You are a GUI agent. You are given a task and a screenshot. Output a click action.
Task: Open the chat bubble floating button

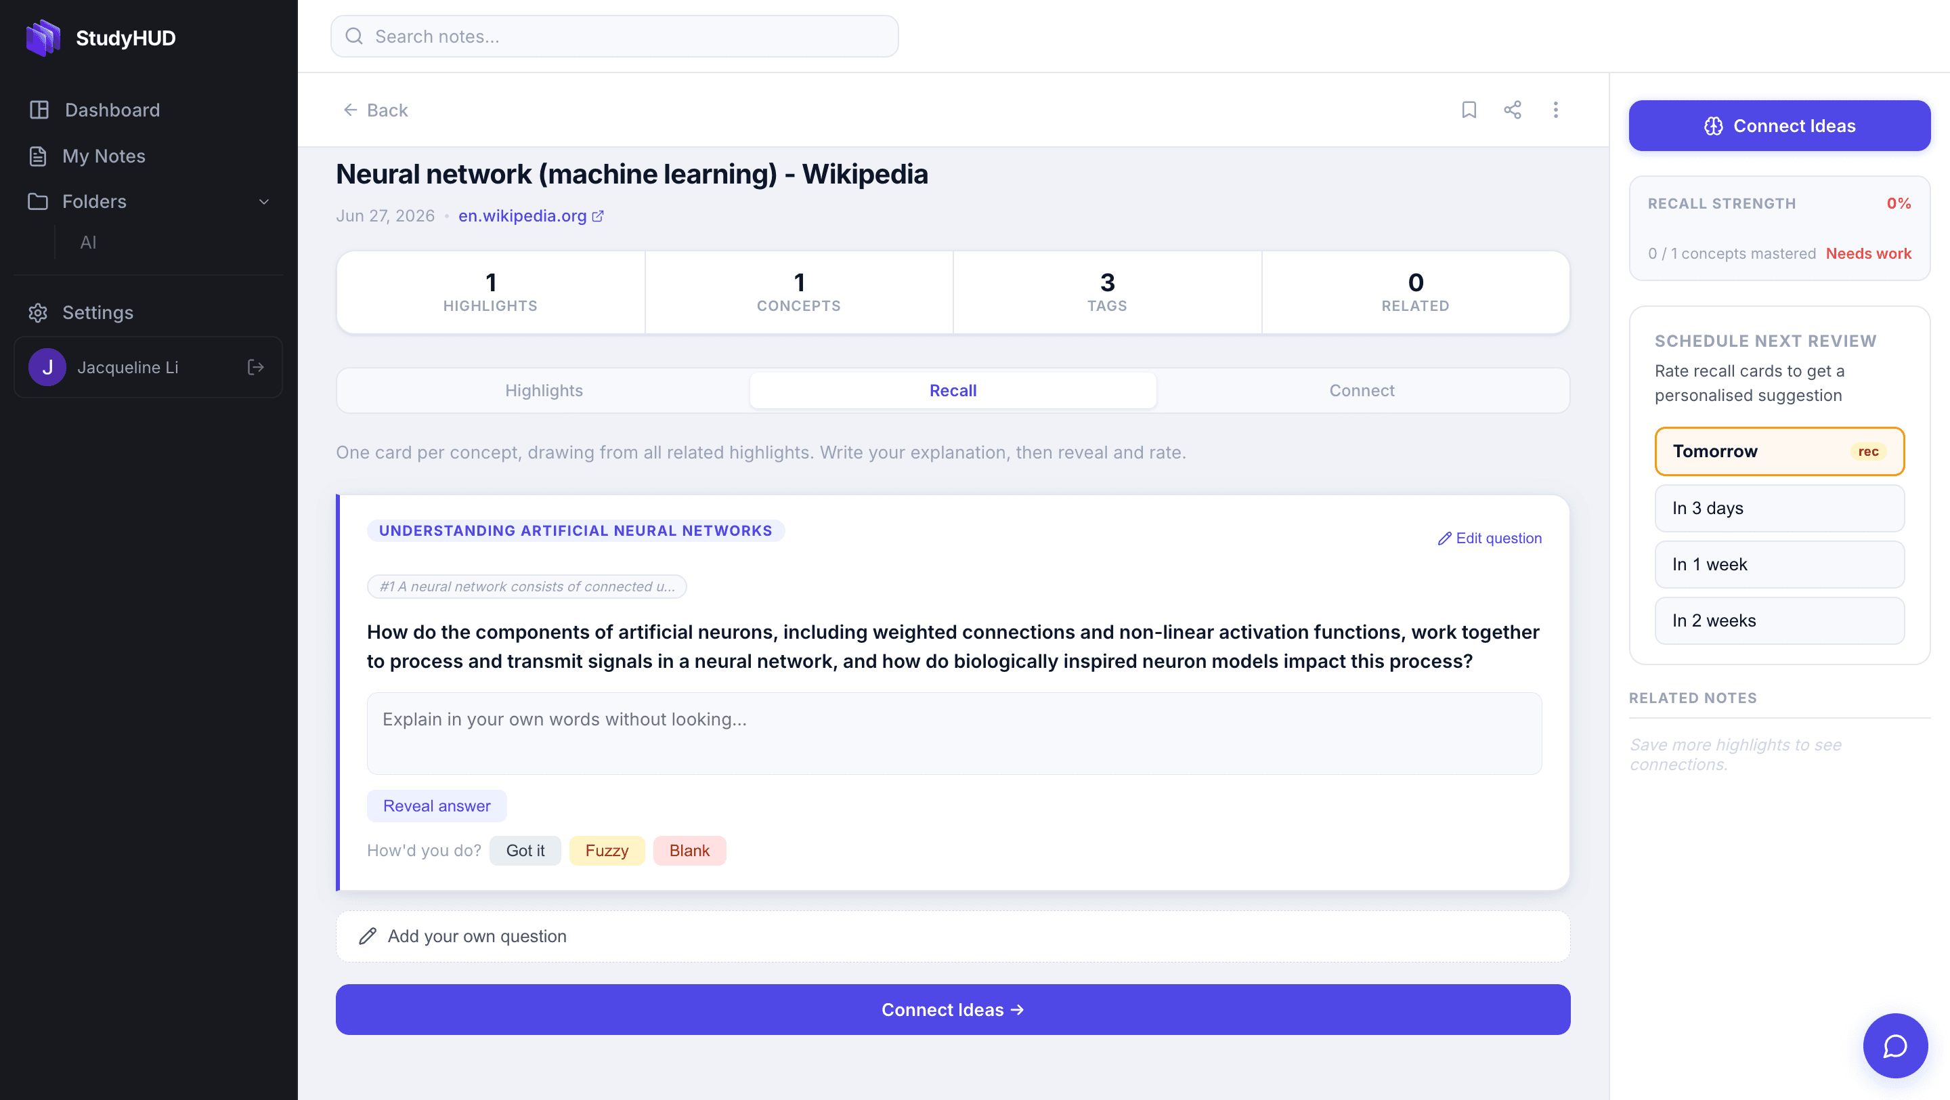coord(1894,1046)
